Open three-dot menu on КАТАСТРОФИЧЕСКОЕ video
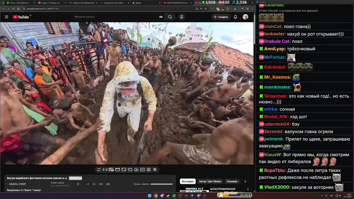 [x=248, y=190]
